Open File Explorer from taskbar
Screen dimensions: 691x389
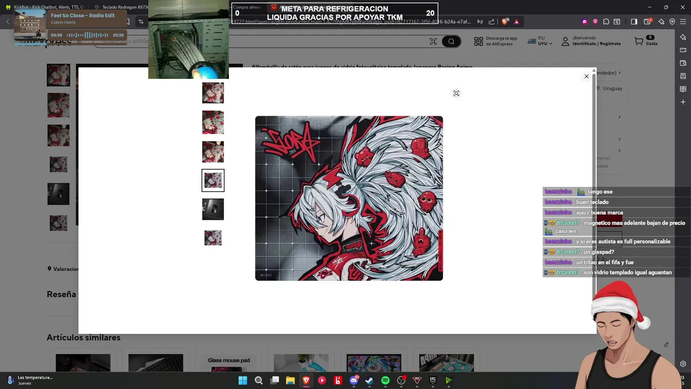[290, 380]
